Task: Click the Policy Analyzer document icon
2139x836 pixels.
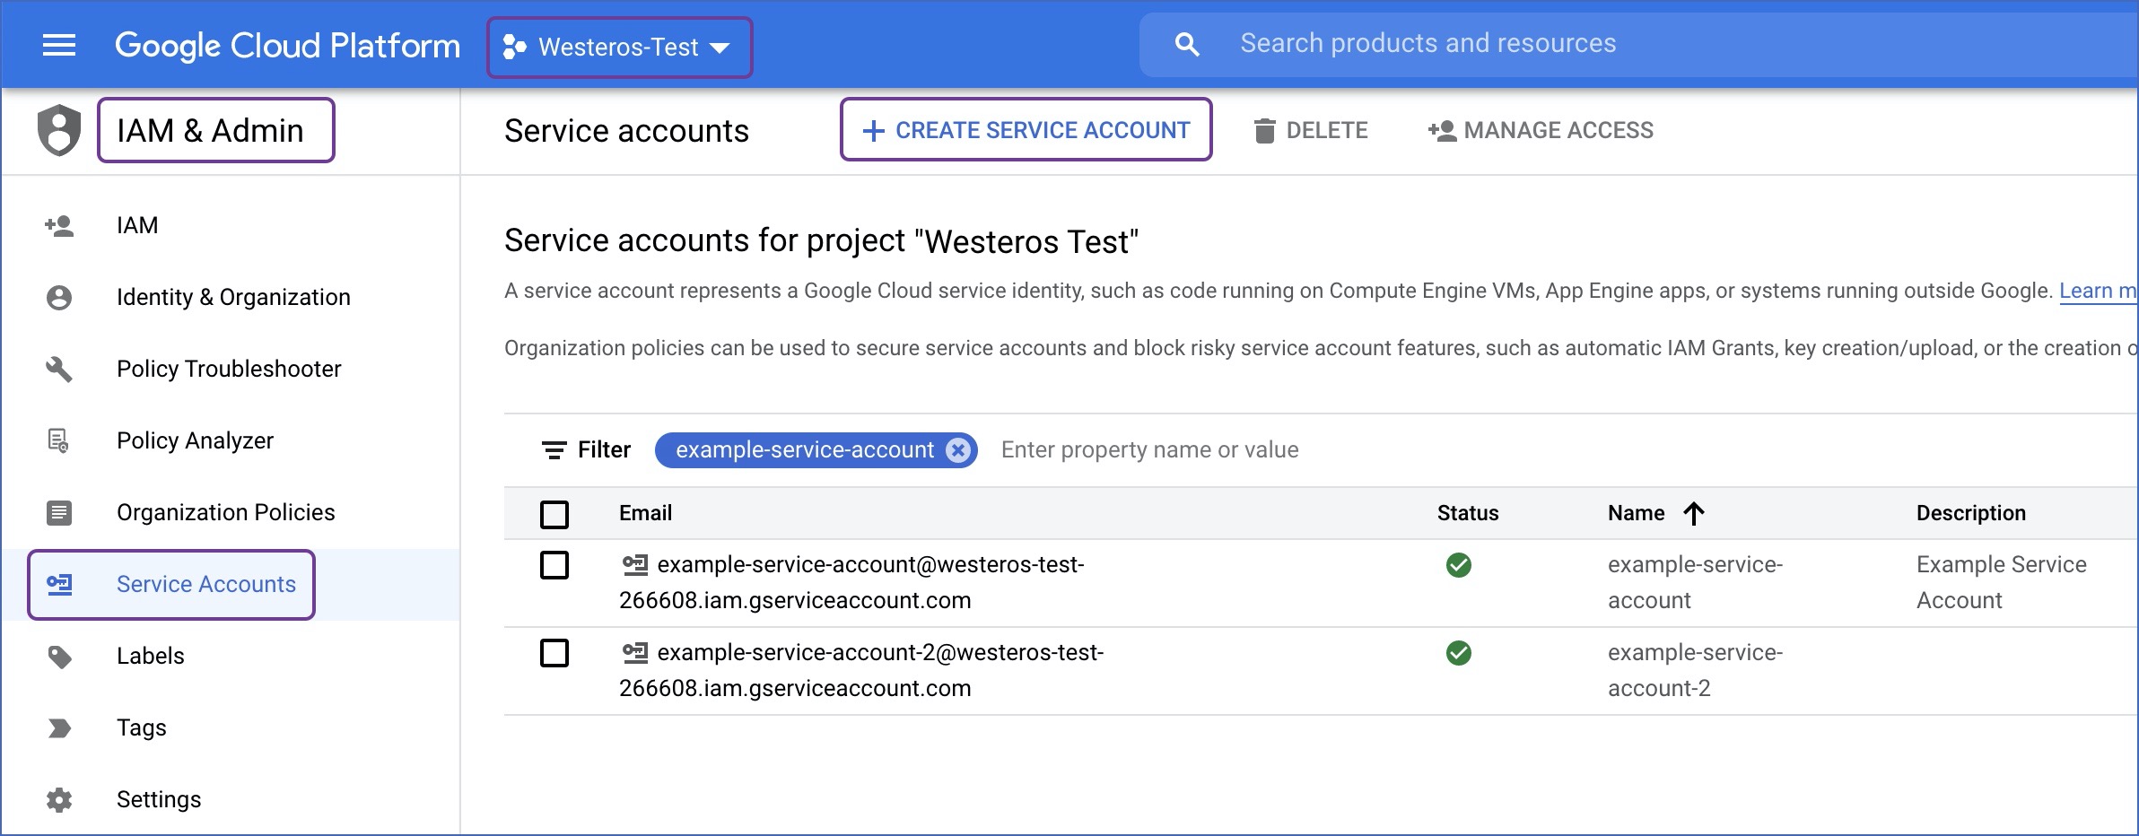Action: (58, 440)
